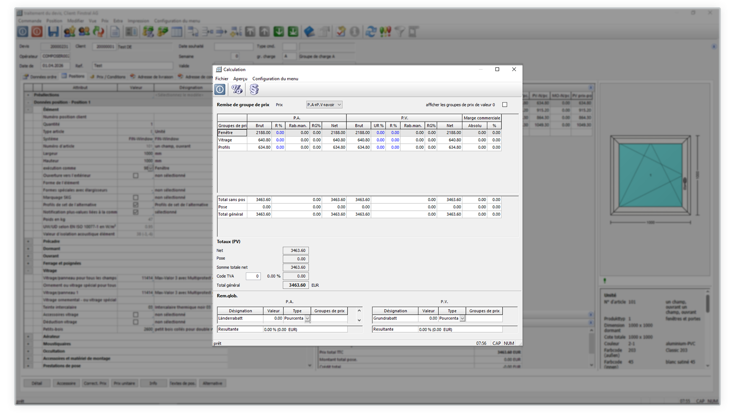Click the percent discount icon
735x413 pixels.
click(237, 89)
